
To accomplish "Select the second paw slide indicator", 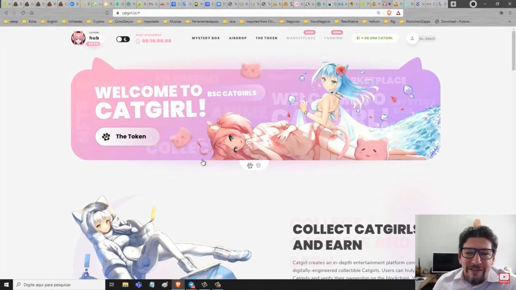I will [x=258, y=165].
